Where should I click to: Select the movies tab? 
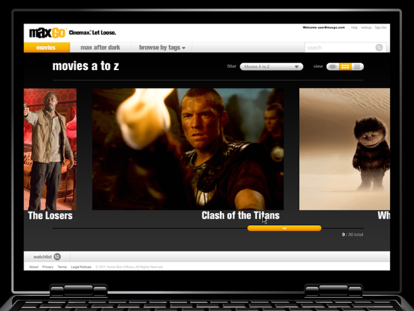click(46, 48)
